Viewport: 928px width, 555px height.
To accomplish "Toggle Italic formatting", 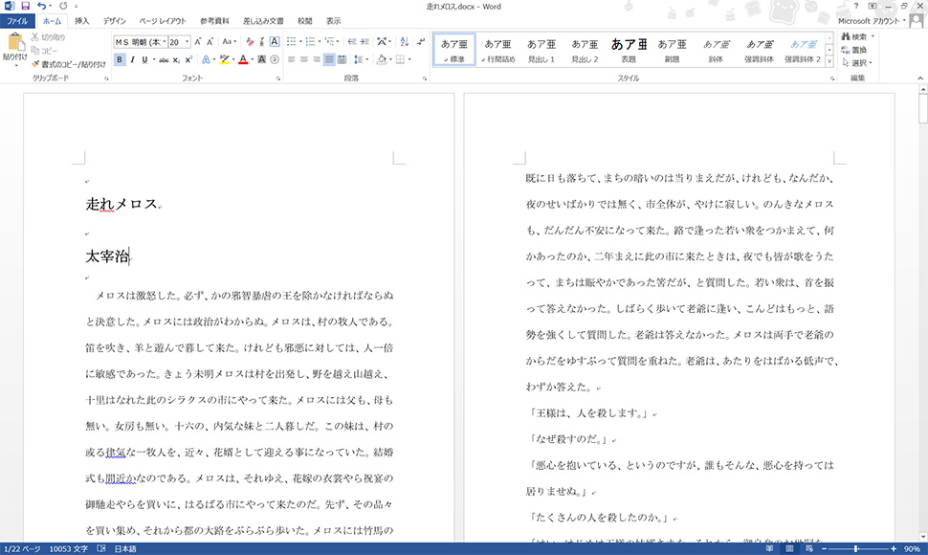I will click(x=133, y=59).
